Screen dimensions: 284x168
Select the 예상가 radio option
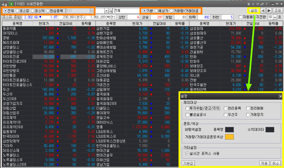point(157,11)
